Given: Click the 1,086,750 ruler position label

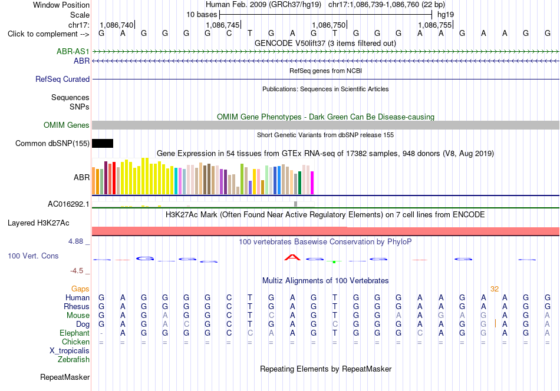Looking at the screenshot, I should click(329, 25).
